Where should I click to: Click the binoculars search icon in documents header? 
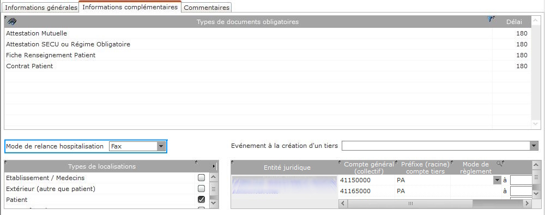(12, 22)
